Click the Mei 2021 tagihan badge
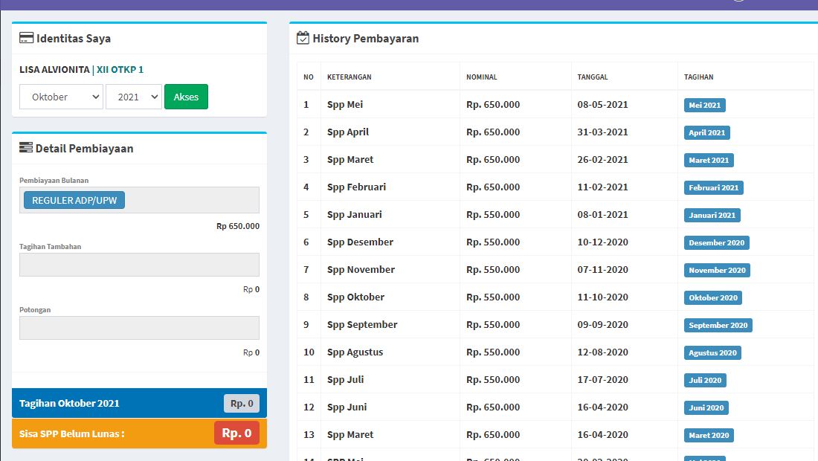 [x=704, y=105]
